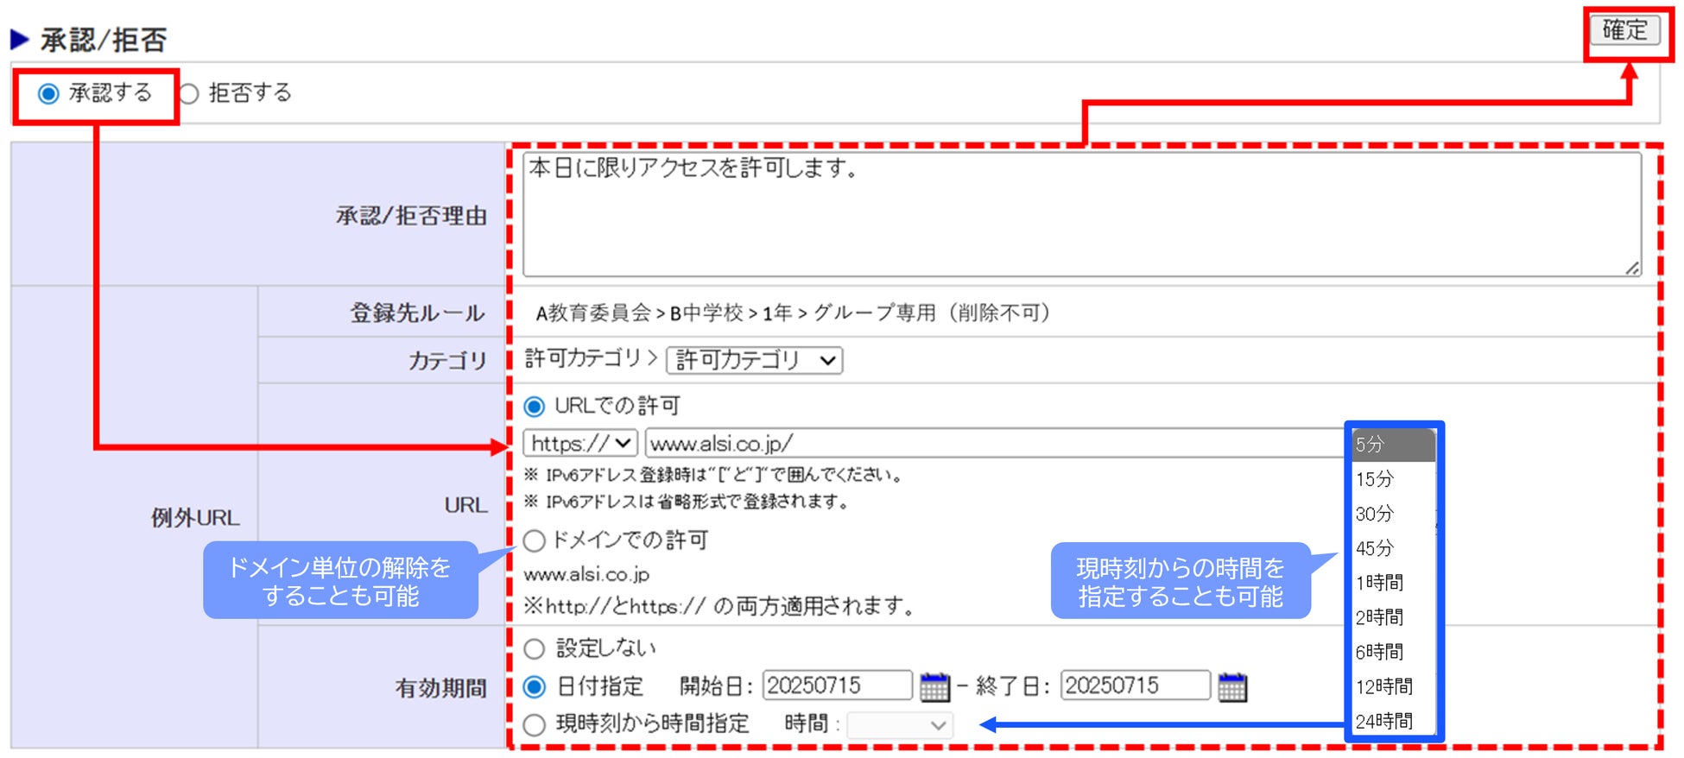Click the 承認/拒否 section header triangle

[x=20, y=39]
